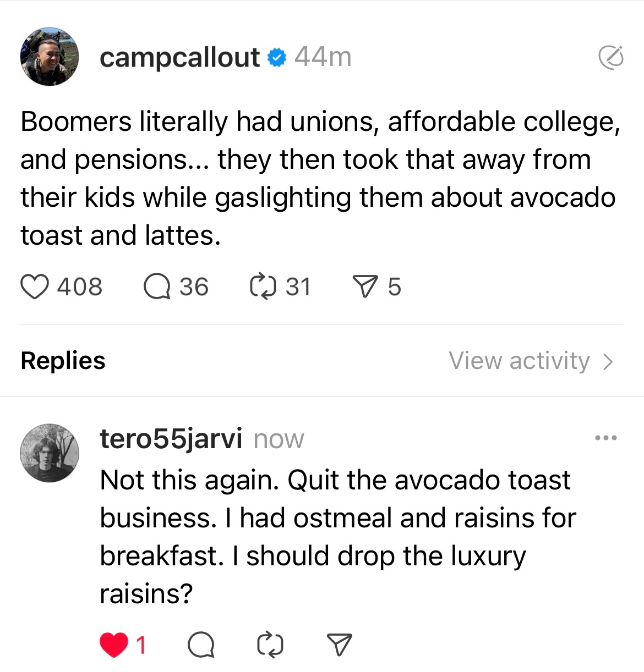Screen dimensions: 644x672
Task: Click the 44m timestamp on the post
Action: tap(323, 57)
